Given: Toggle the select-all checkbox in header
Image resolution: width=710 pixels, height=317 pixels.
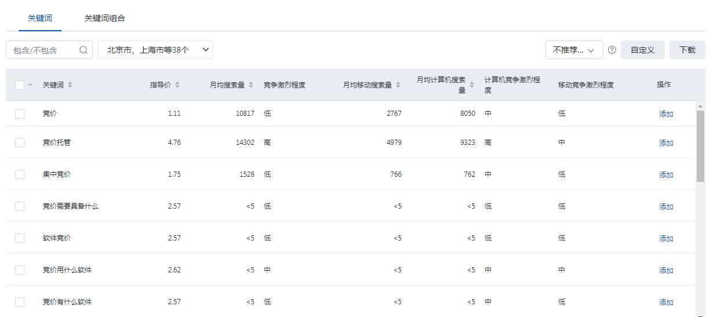Looking at the screenshot, I should [x=20, y=85].
